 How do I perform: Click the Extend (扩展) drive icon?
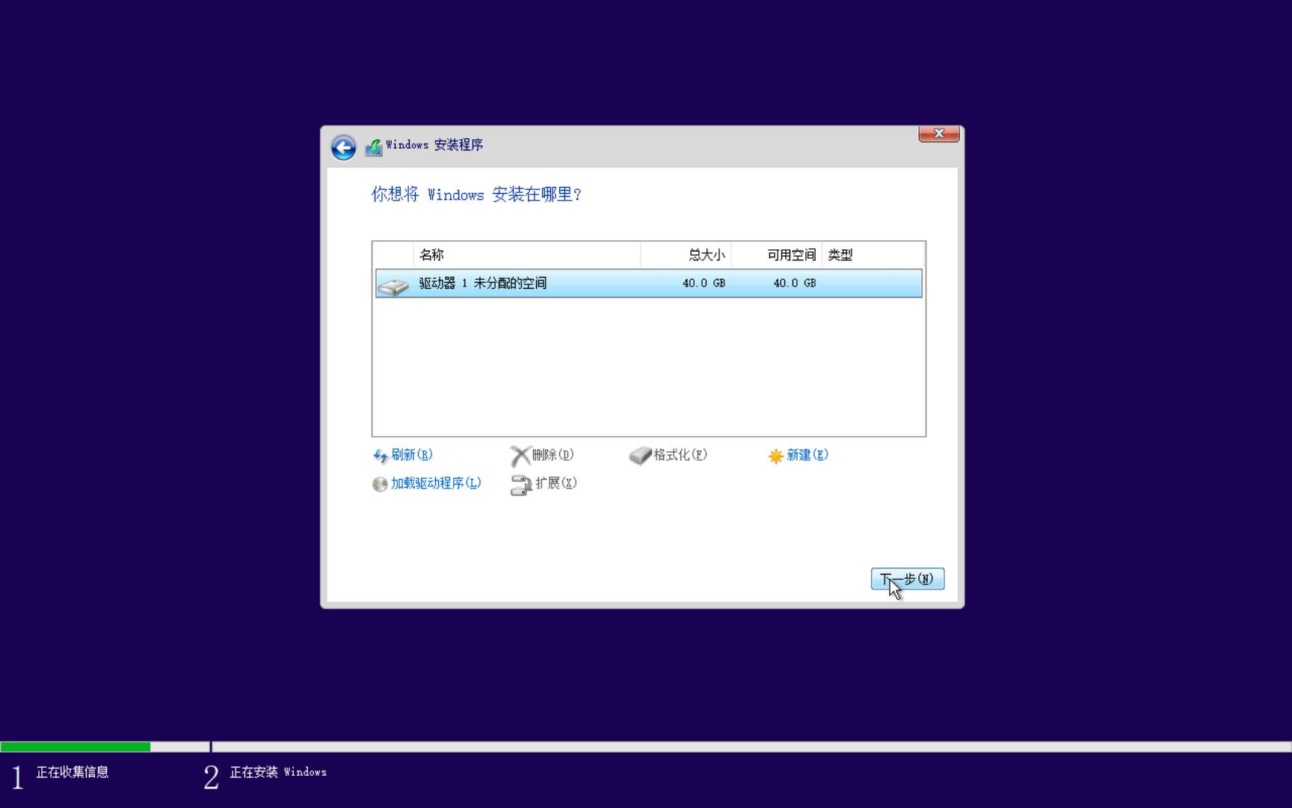521,485
